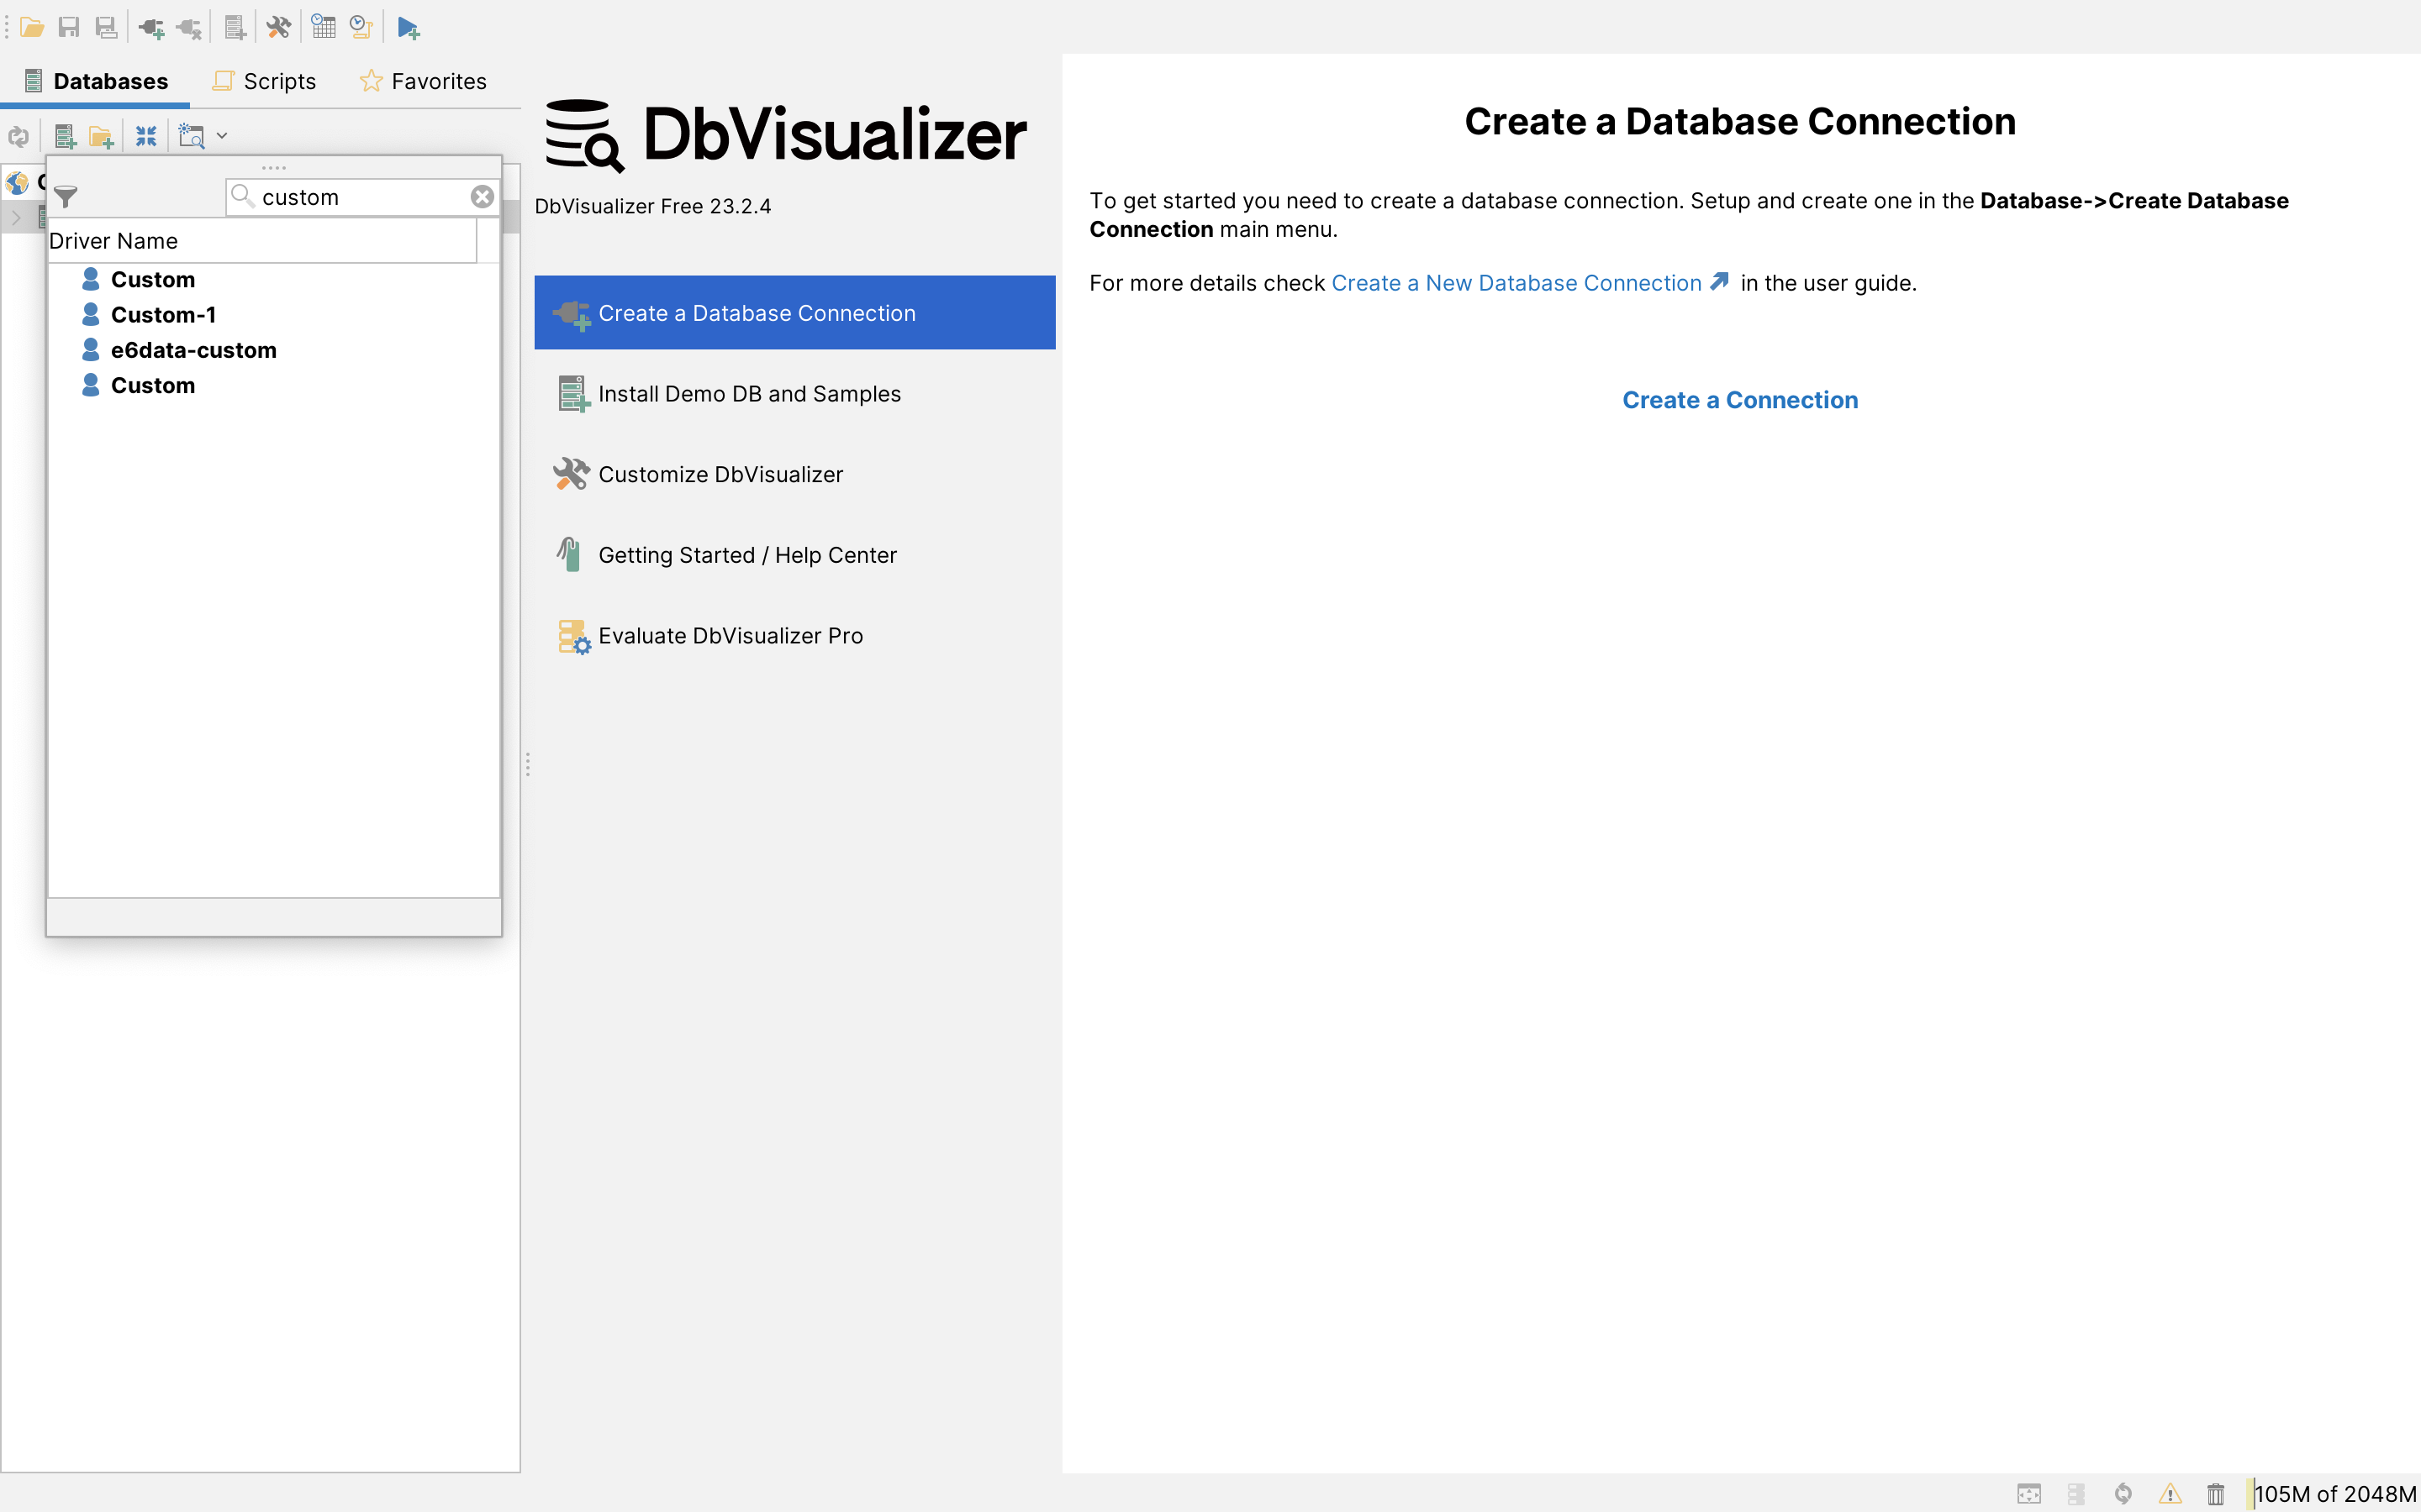Image resolution: width=2421 pixels, height=1512 pixels.
Task: Click the new folder plus icon
Action: pos(101,136)
